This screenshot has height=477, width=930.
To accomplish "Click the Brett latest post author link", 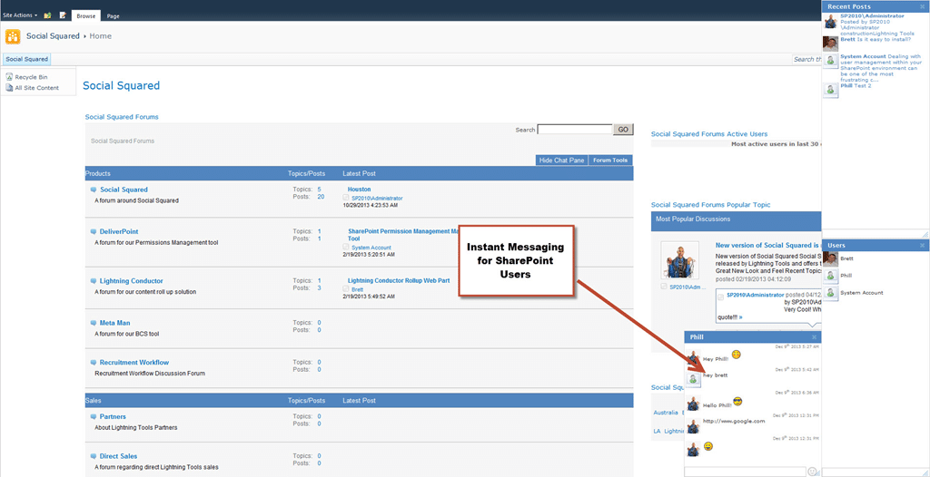I will (358, 289).
